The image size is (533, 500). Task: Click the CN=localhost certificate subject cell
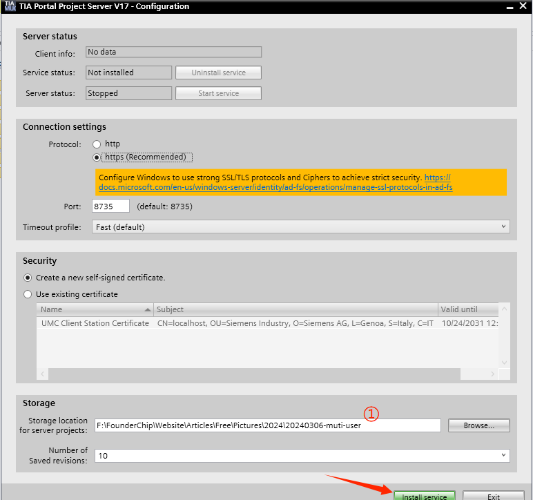(295, 323)
